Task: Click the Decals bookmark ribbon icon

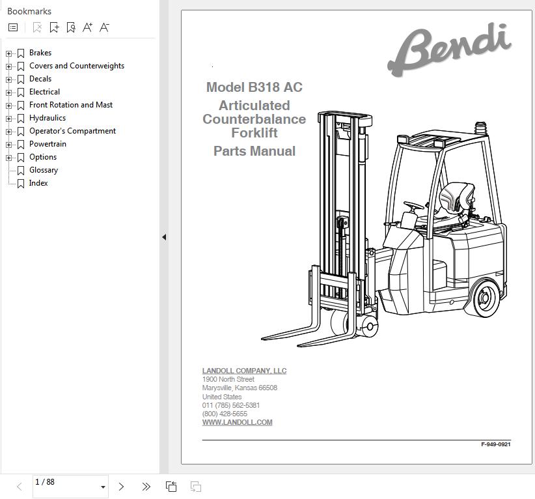Action: 21,79
